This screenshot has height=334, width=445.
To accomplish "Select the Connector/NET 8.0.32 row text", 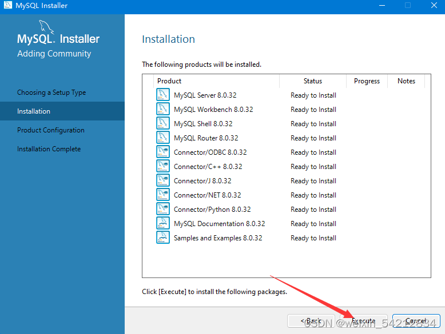I will 208,195.
